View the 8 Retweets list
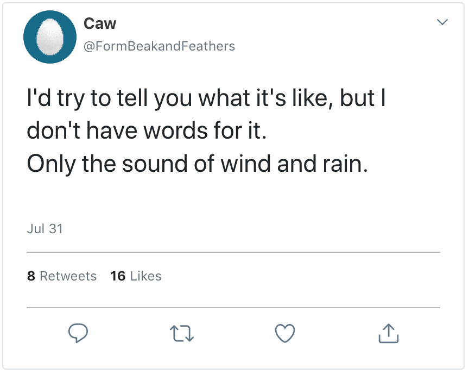469x374 pixels. pos(61,276)
